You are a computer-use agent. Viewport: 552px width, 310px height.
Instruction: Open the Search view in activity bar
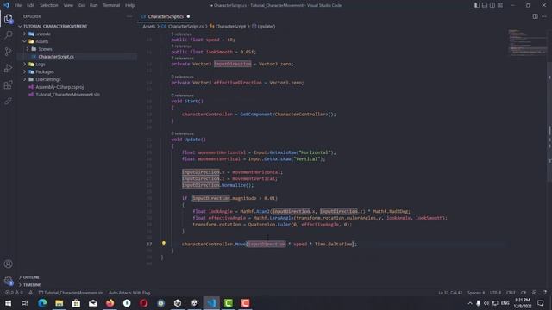8,34
